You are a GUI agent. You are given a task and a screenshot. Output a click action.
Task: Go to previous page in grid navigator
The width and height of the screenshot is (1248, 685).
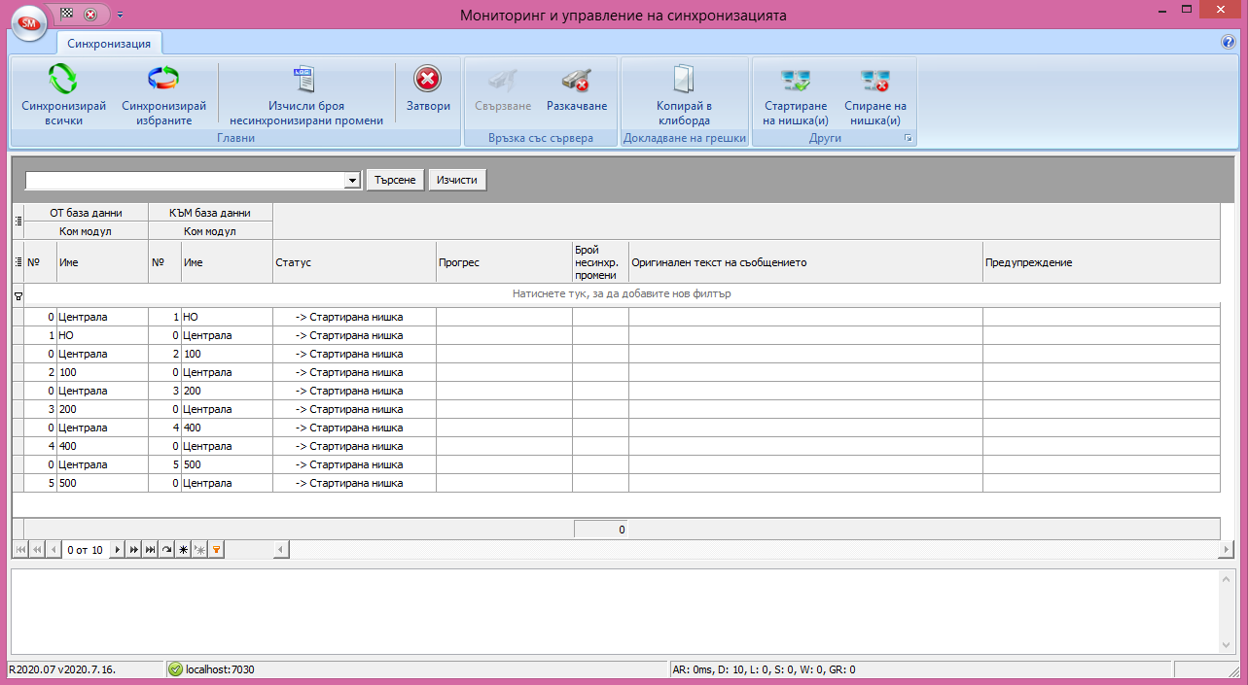tap(38, 550)
